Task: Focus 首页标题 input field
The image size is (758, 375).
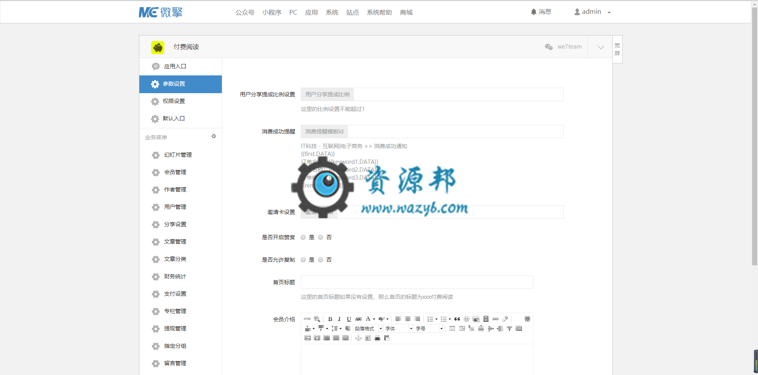Action: 417,282
